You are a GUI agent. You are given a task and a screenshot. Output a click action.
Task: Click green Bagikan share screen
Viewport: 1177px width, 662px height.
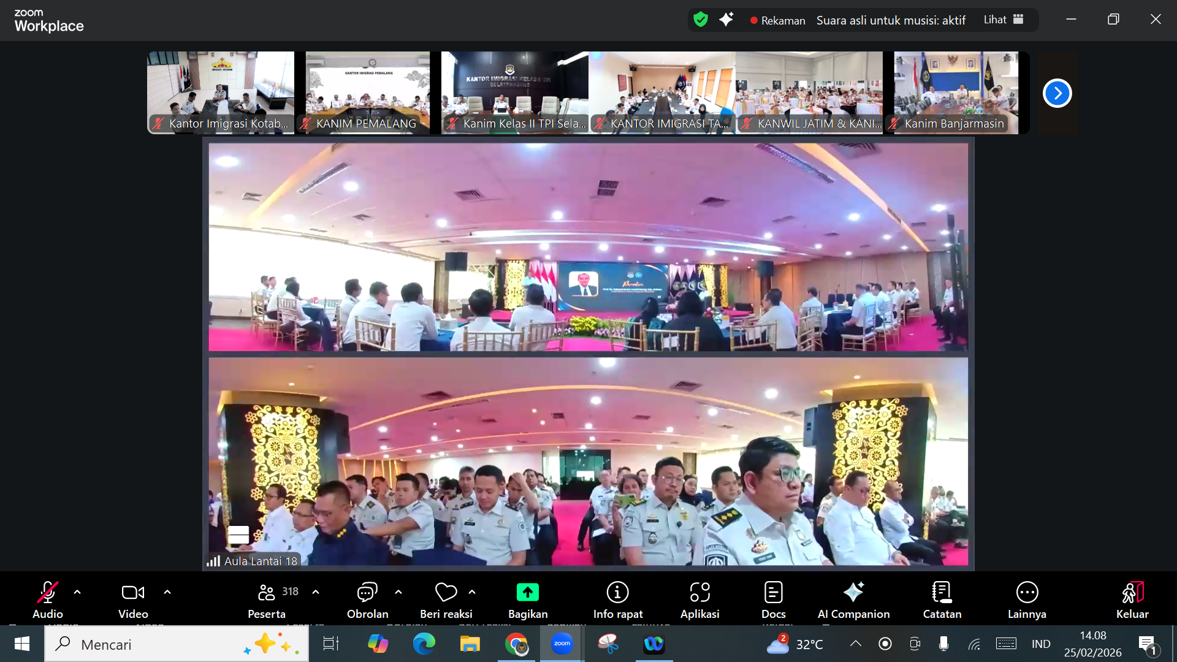(x=528, y=599)
